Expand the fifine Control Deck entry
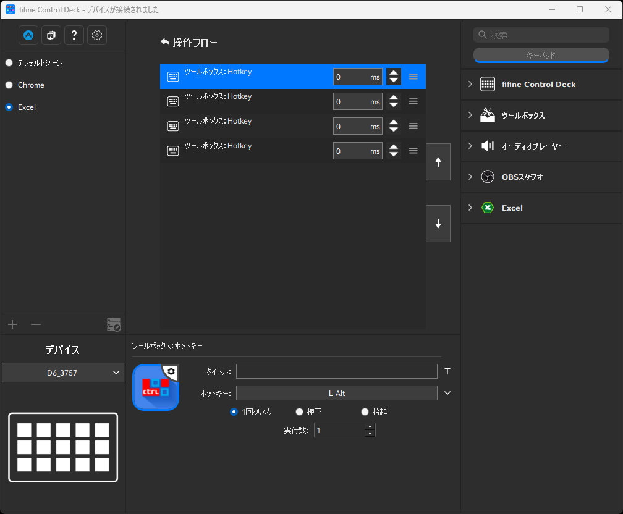 pyautogui.click(x=470, y=84)
